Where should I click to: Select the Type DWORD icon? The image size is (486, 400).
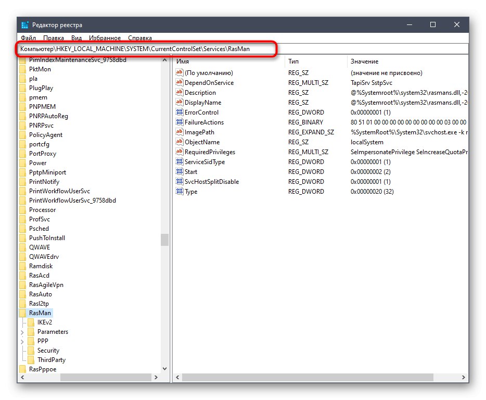pyautogui.click(x=179, y=192)
